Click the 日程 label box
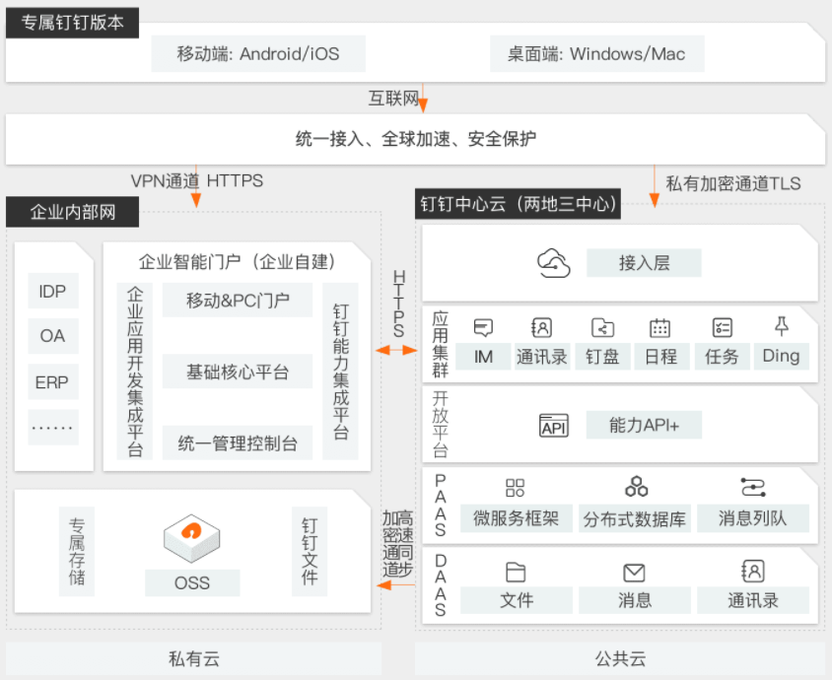 tap(661, 357)
